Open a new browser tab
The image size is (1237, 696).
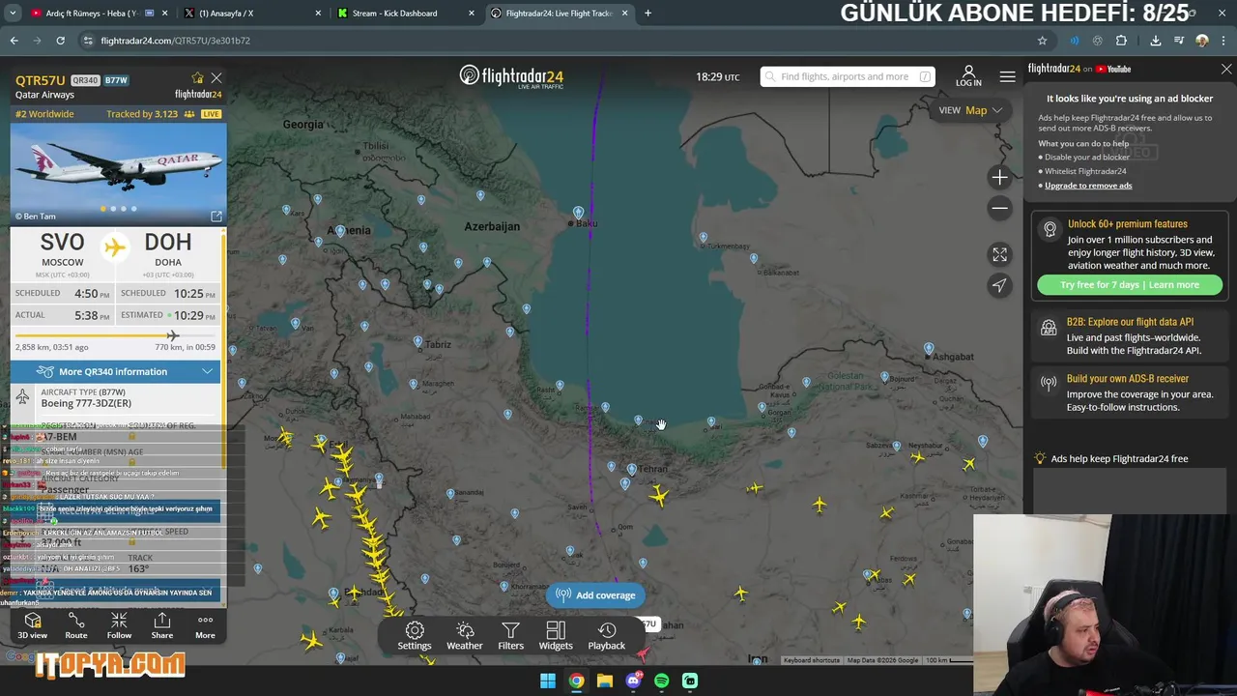coord(647,14)
